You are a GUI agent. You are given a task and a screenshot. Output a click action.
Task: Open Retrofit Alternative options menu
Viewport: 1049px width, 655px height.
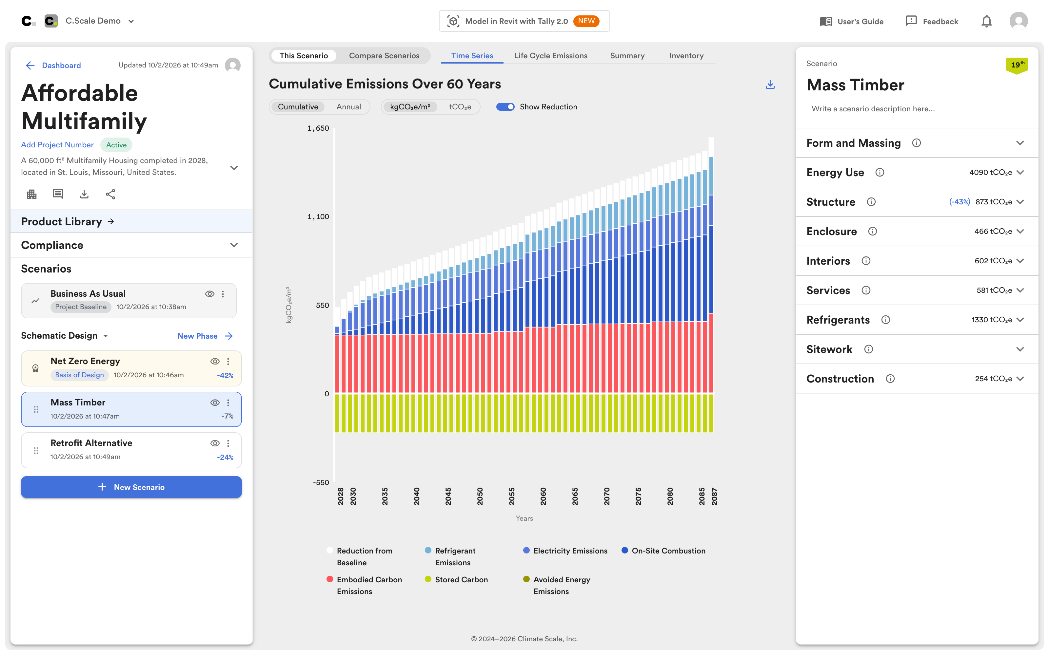point(228,443)
